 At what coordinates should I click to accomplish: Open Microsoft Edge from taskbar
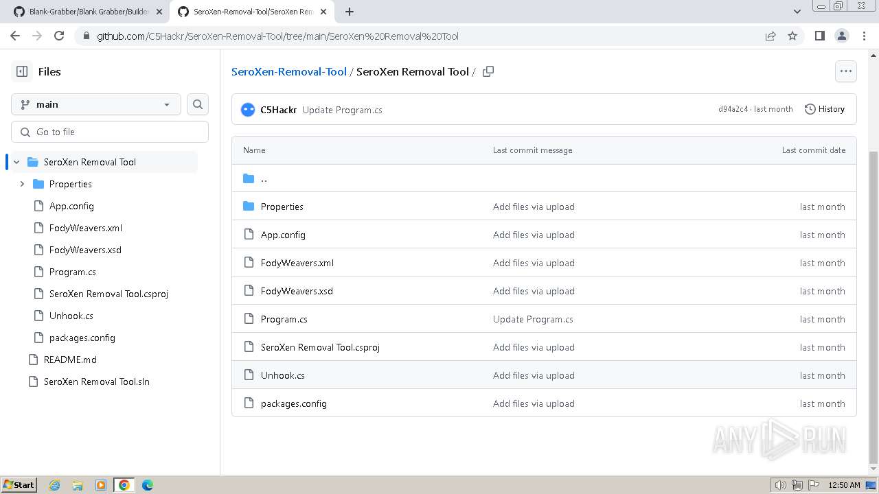[148, 485]
